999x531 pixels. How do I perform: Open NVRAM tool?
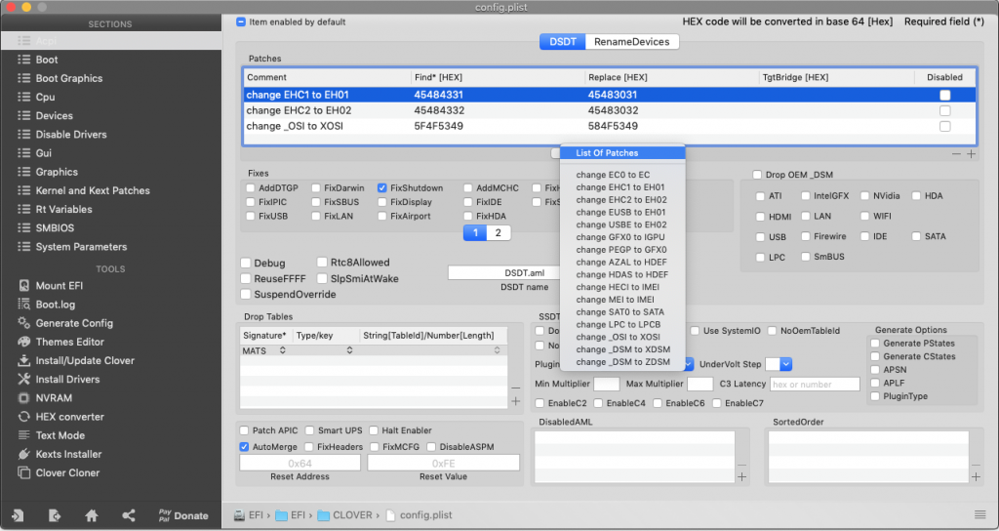tap(54, 398)
